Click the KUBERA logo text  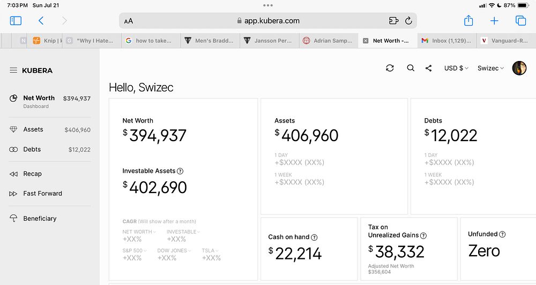[x=38, y=71]
